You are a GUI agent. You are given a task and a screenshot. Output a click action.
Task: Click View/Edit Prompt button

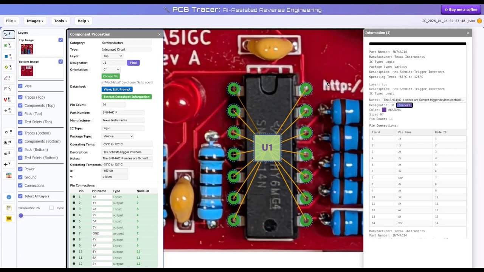tap(117, 89)
